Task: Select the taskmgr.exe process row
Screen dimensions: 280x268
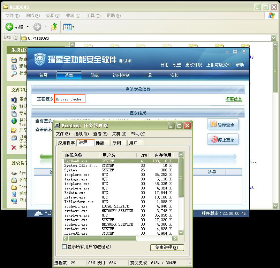Action: (x=121, y=179)
